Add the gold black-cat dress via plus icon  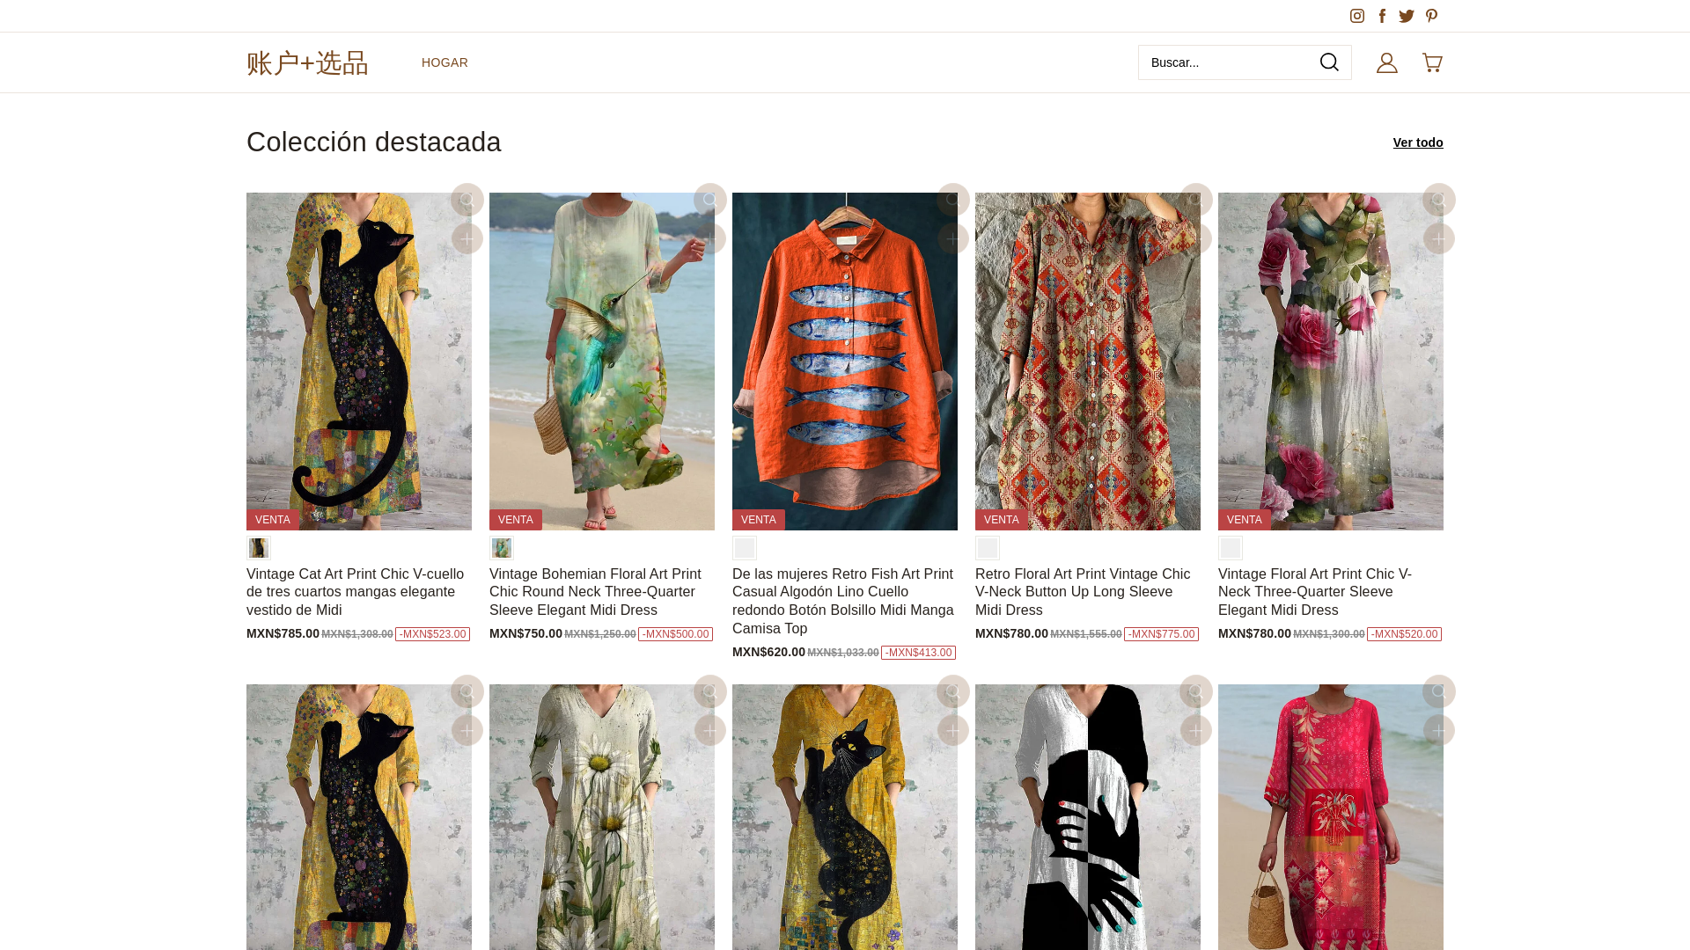click(x=953, y=730)
